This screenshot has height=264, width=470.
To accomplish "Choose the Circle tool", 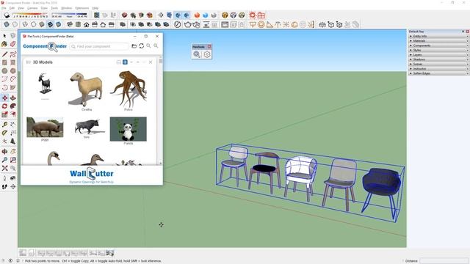I will [4, 71].
